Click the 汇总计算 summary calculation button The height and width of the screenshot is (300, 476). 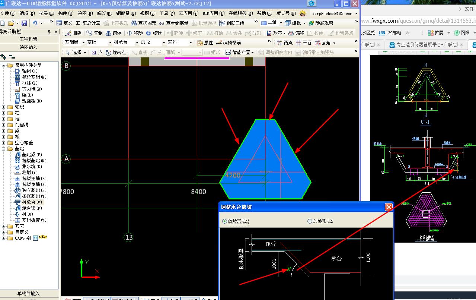pyautogui.click(x=88, y=23)
